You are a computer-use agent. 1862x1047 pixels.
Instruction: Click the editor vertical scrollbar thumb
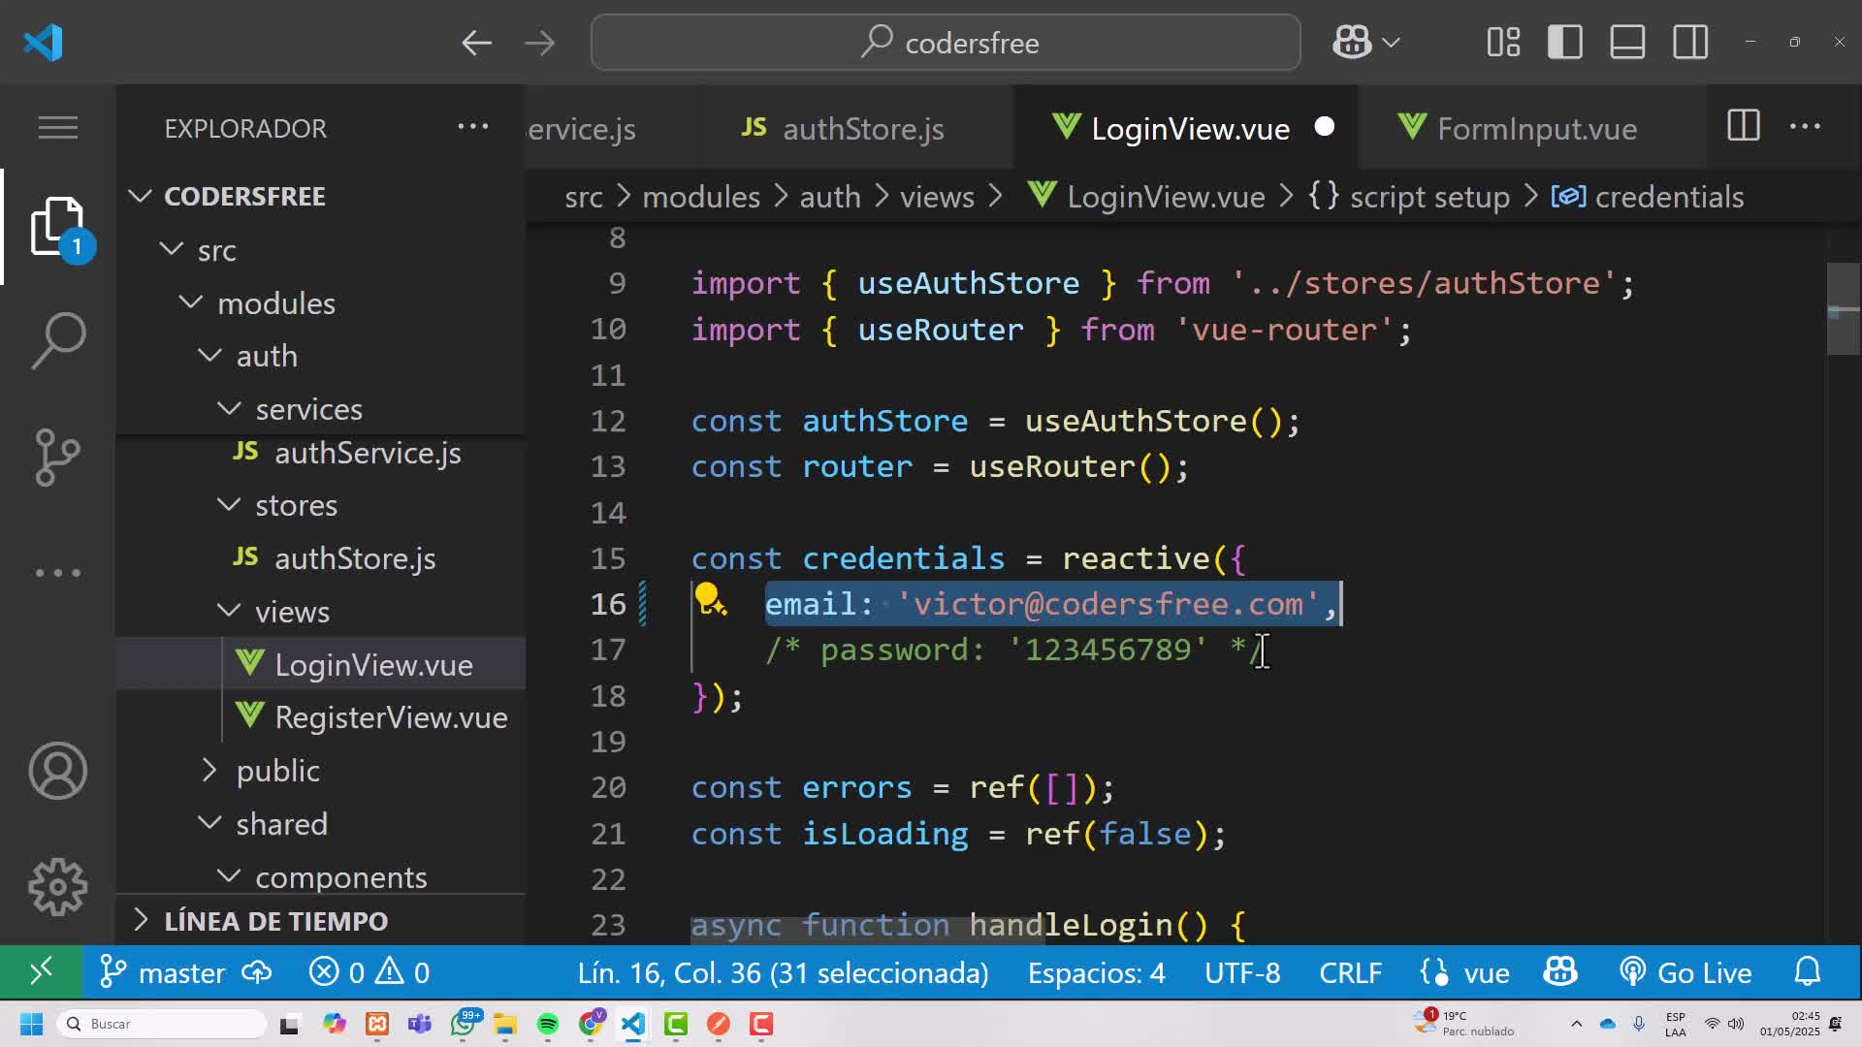click(1844, 308)
